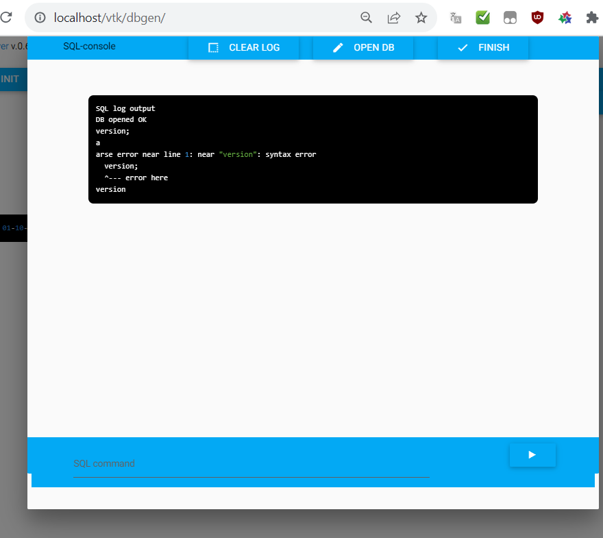Focus the SQL command input field
Image resolution: width=603 pixels, height=538 pixels.
(251, 464)
